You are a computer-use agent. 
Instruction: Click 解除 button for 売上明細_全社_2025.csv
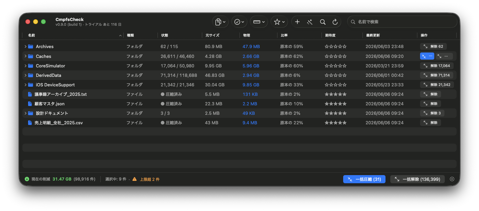click(431, 123)
